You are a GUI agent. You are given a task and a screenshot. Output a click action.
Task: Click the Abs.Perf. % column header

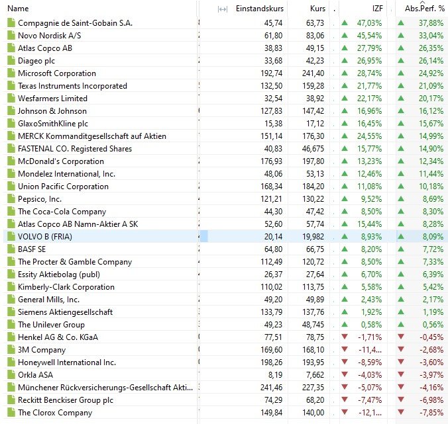424,9
